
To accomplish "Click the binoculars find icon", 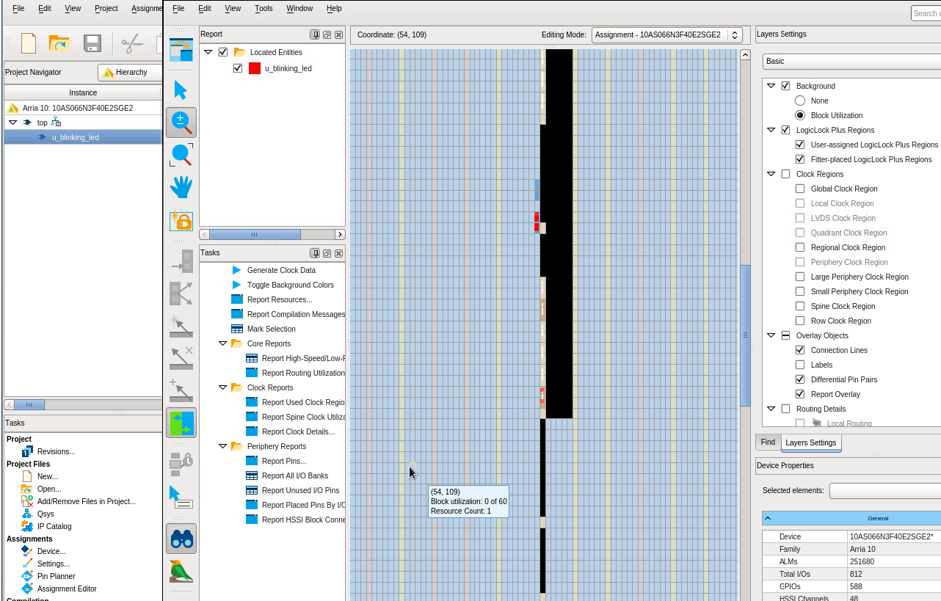I will [181, 539].
